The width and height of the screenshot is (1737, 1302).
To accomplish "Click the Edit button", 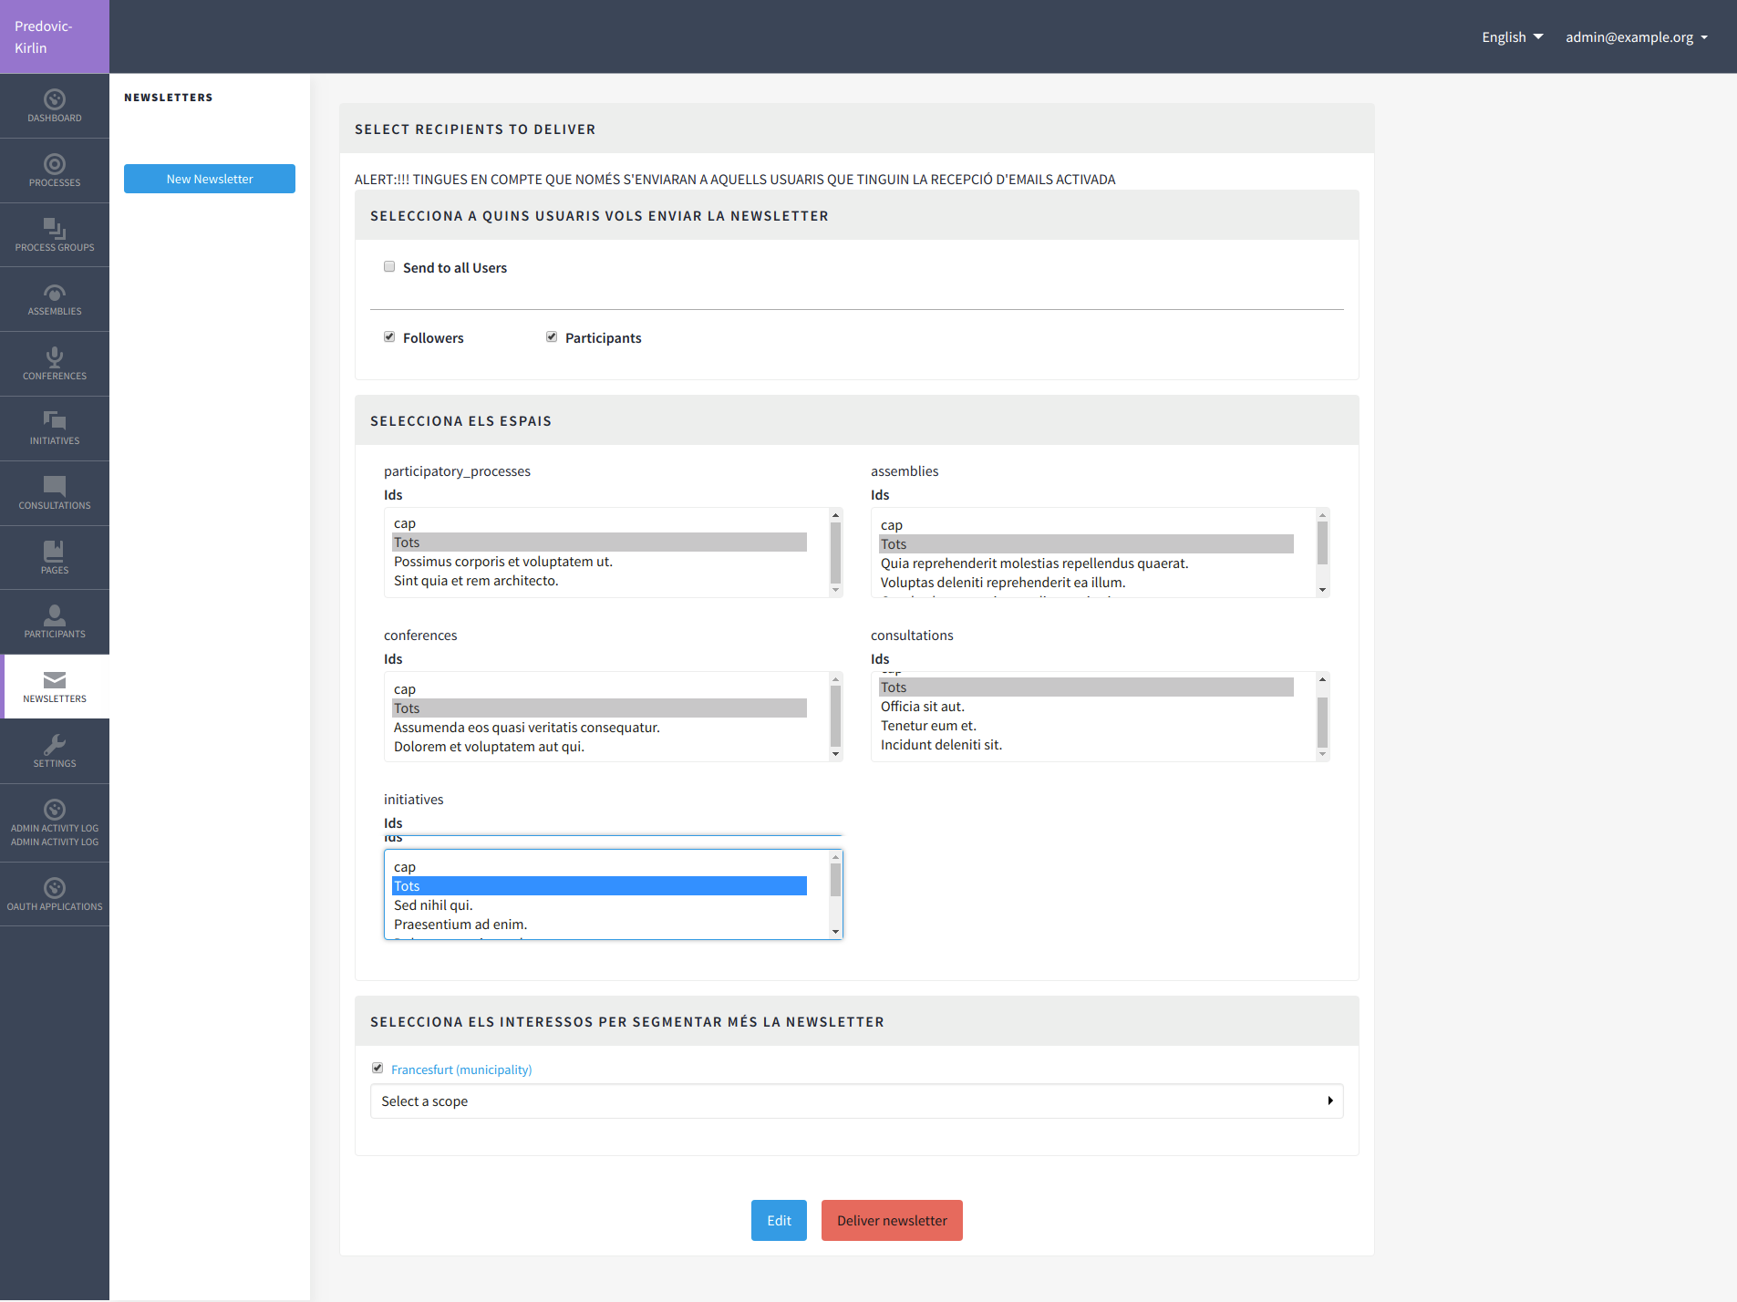I will pos(779,1221).
